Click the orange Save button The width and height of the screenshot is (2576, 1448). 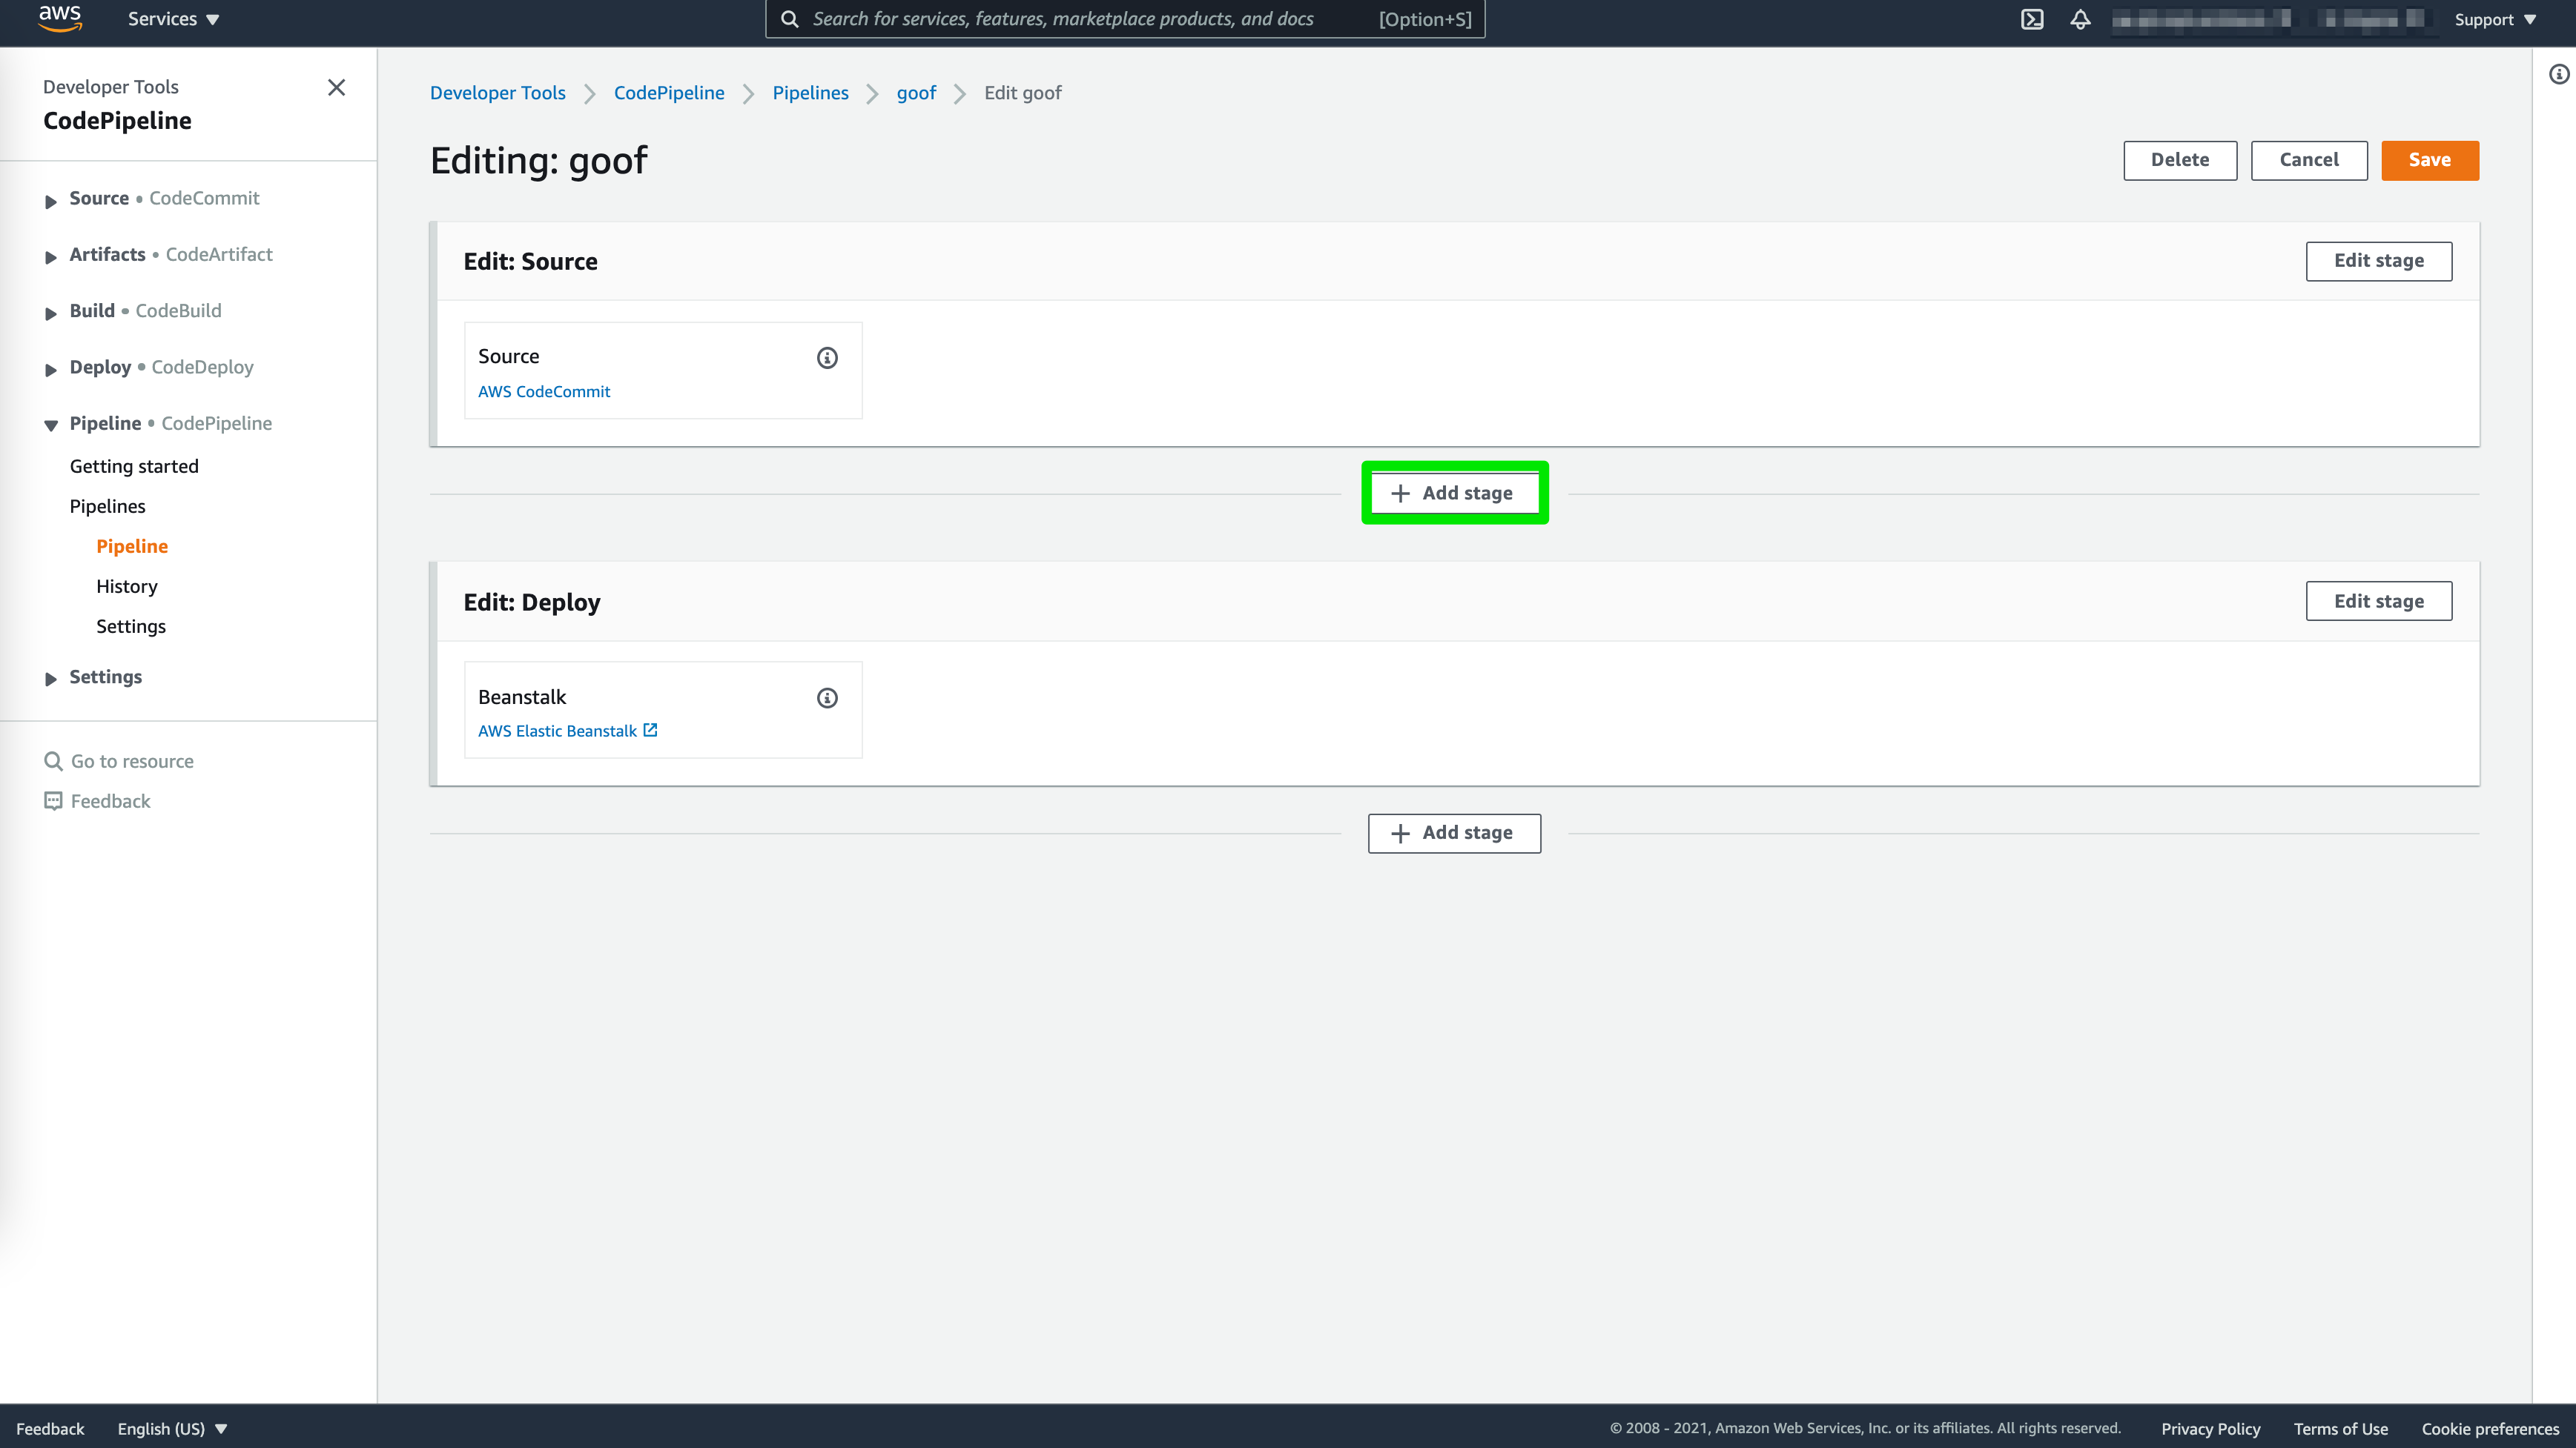2429,160
